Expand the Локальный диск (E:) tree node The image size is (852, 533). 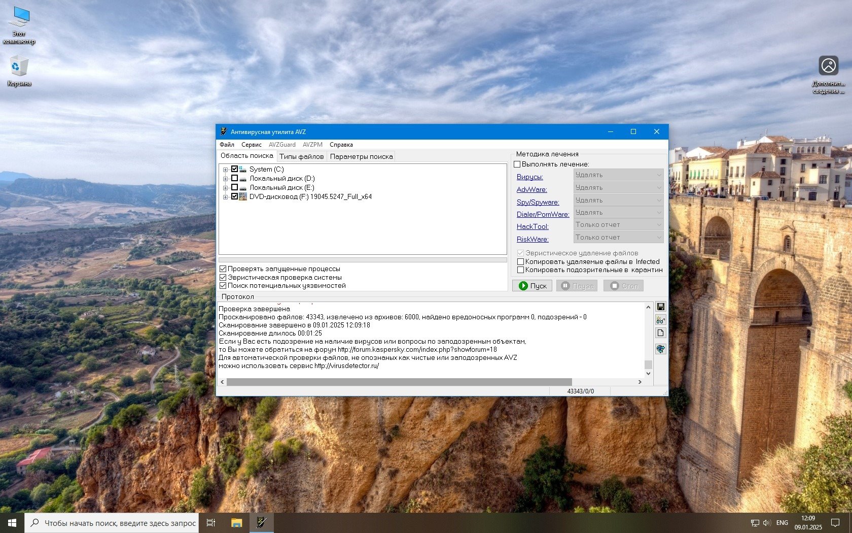pos(225,188)
